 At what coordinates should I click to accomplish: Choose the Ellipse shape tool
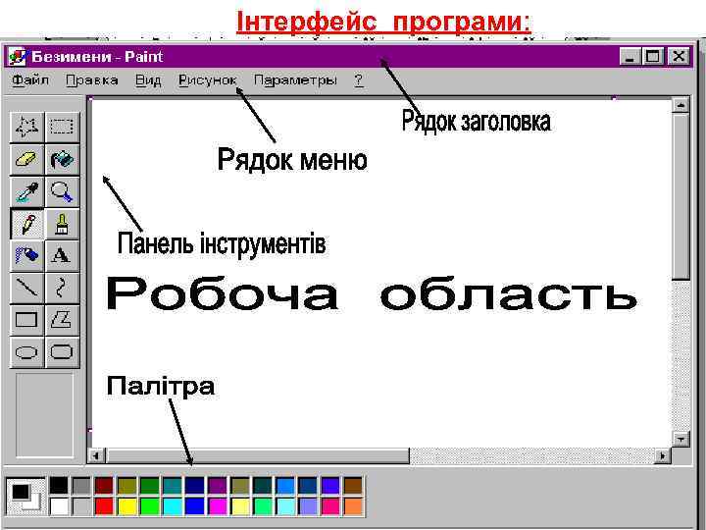pyautogui.click(x=27, y=352)
